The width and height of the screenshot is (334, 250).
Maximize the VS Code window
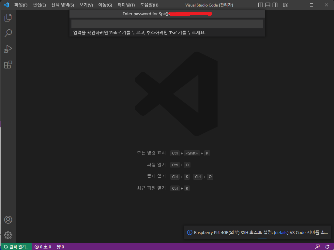pyautogui.click(x=311, y=5)
